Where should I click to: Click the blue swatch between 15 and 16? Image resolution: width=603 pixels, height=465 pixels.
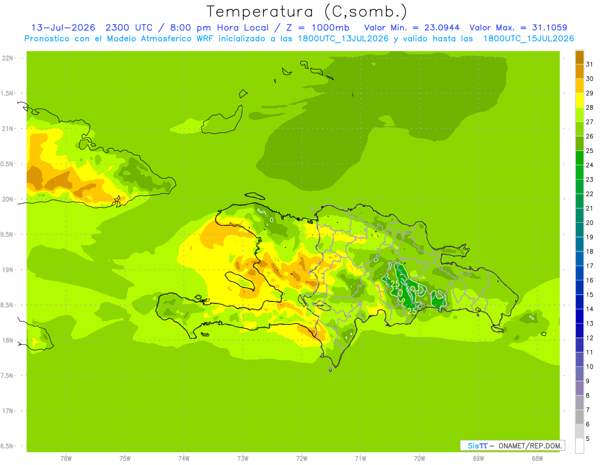579,287
